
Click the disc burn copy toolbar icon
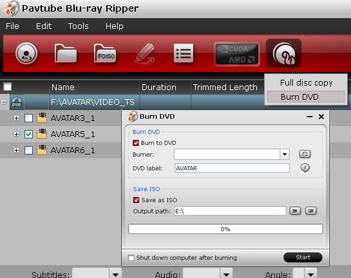pos(283,53)
